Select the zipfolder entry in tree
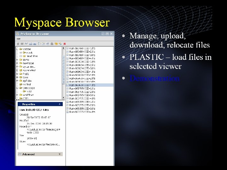This screenshot has width=227, height=170. (27, 81)
